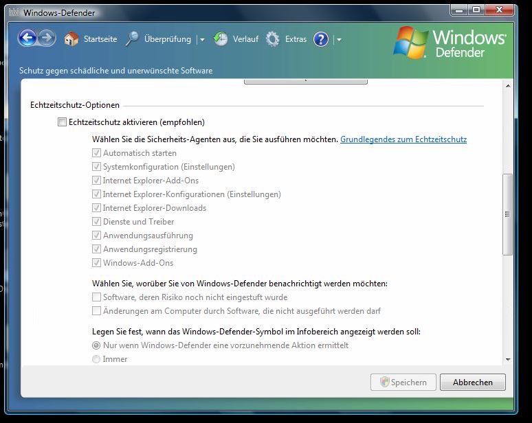Toggle Systemkonfiguration (Einstellungen) checkbox
Screen dimensions: 532x423
(96, 167)
